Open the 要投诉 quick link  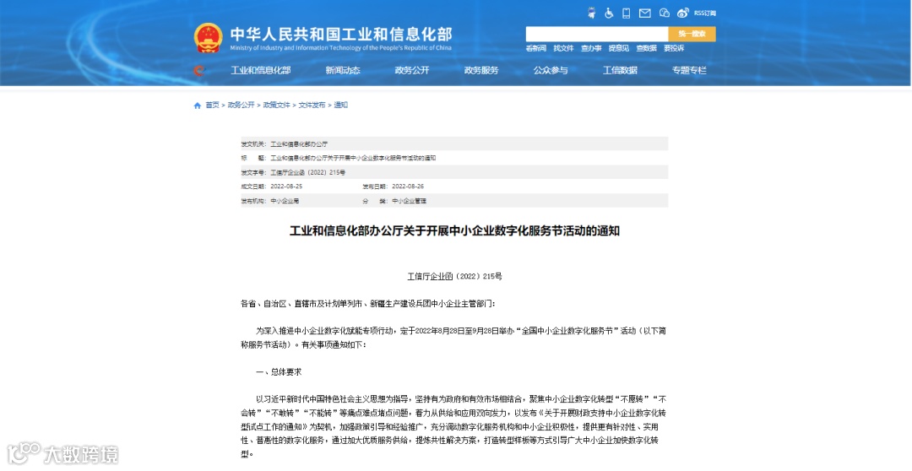(674, 48)
